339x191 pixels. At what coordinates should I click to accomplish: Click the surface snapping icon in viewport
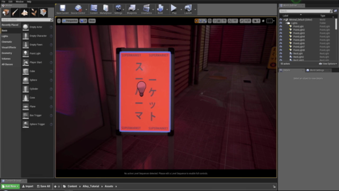pyautogui.click(x=215, y=21)
